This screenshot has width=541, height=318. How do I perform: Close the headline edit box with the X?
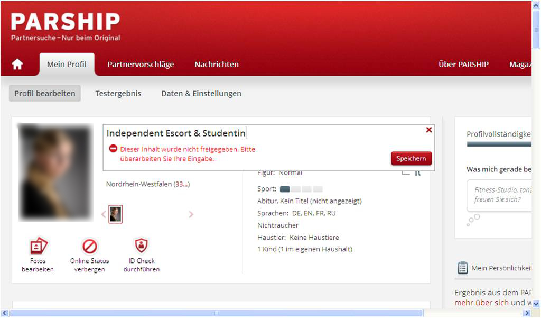[429, 130]
